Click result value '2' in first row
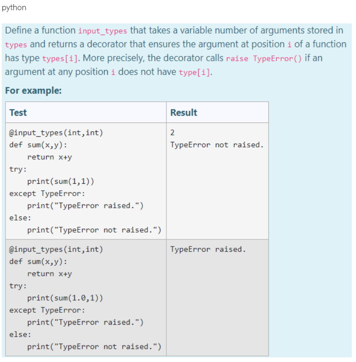 click(x=172, y=133)
